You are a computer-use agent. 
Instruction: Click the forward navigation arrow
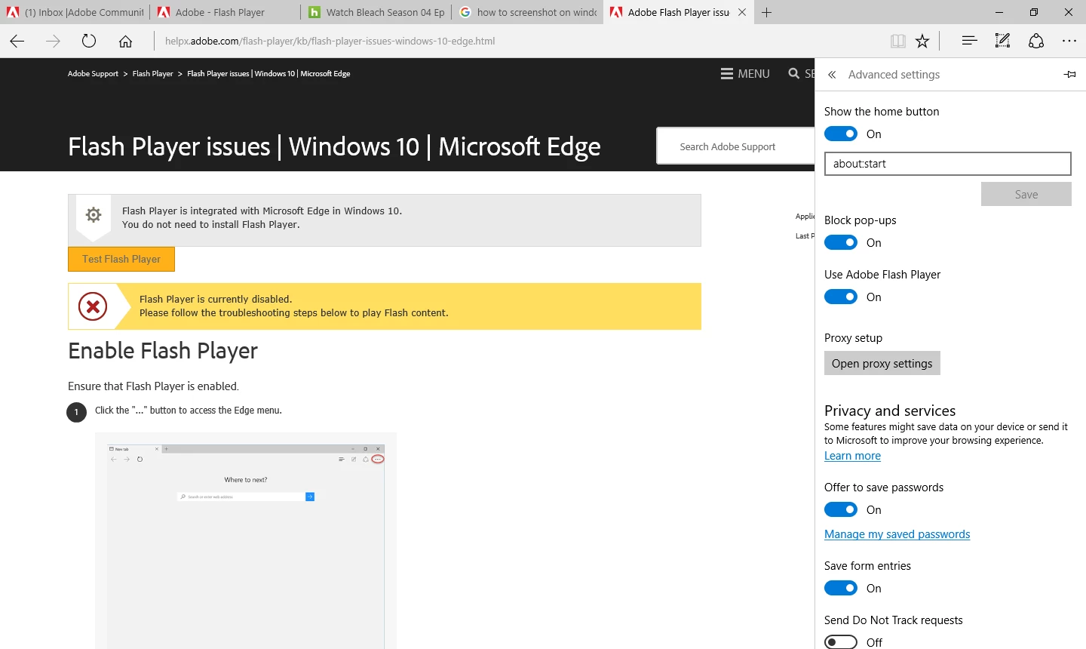tap(53, 41)
